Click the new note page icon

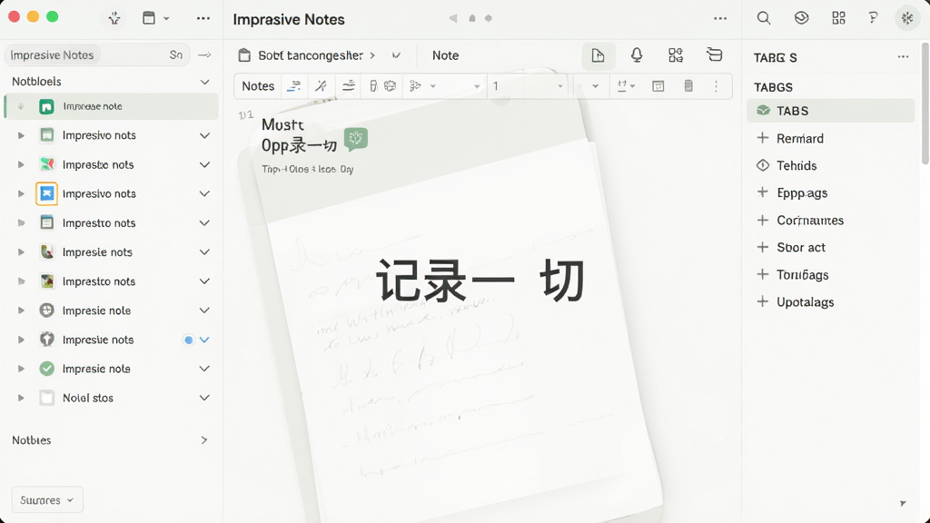pos(598,55)
